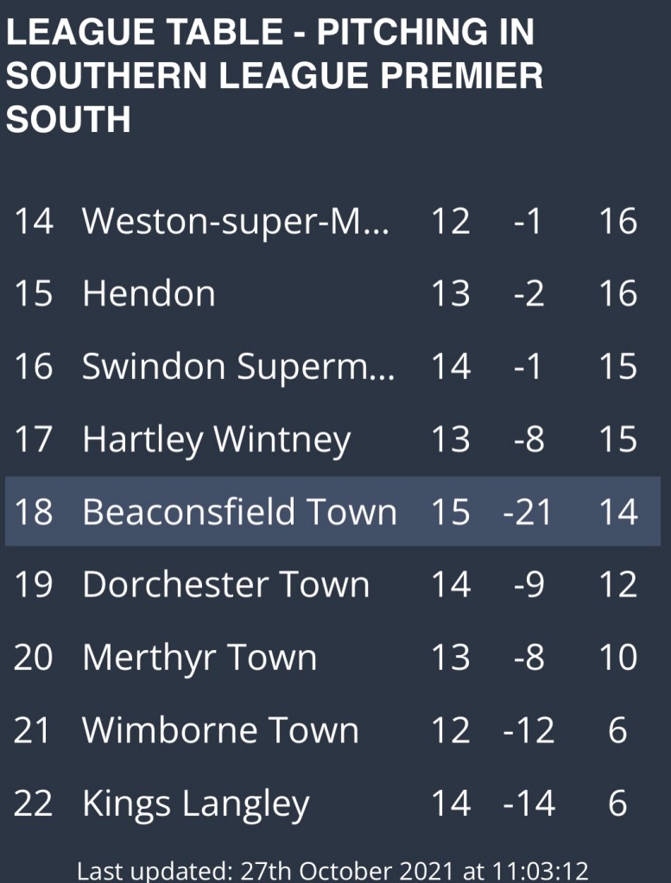Click Kings Langley's -14 goal difference
This screenshot has height=883, width=671.
coord(527,804)
